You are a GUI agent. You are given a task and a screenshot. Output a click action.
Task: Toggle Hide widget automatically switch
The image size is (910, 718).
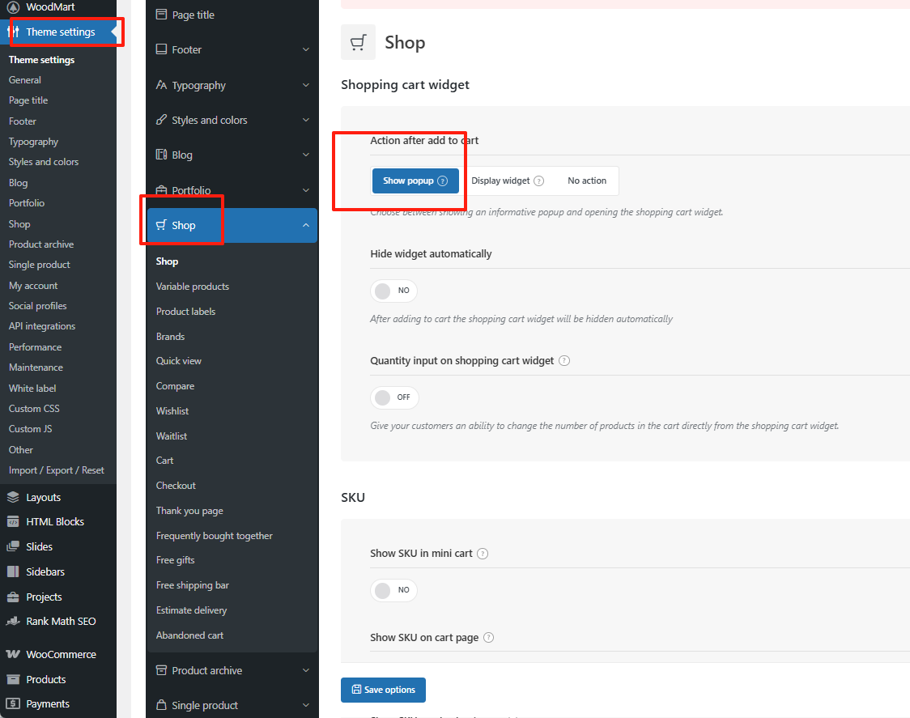coord(393,291)
